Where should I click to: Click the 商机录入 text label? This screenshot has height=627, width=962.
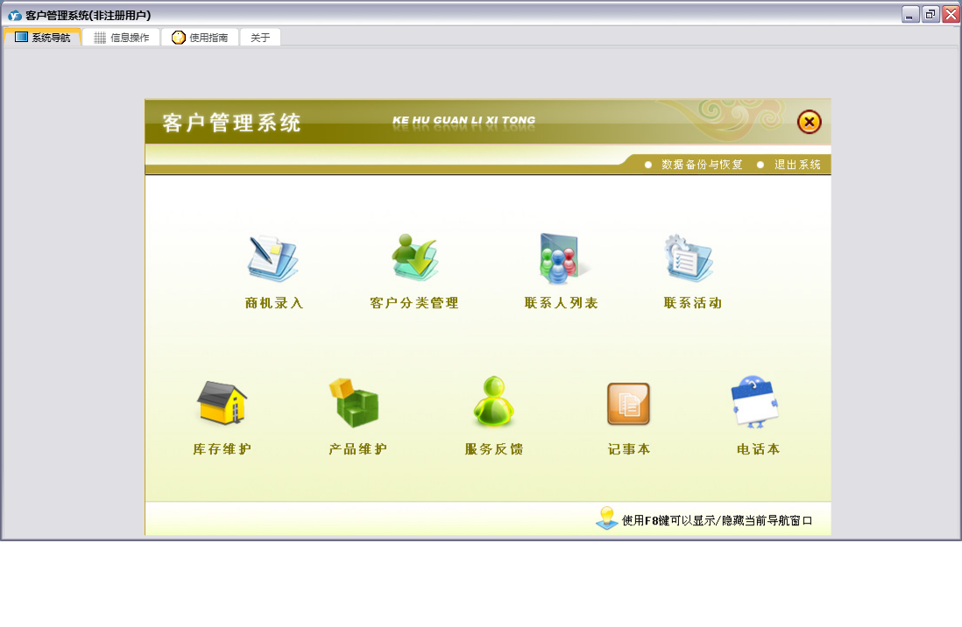pos(274,303)
